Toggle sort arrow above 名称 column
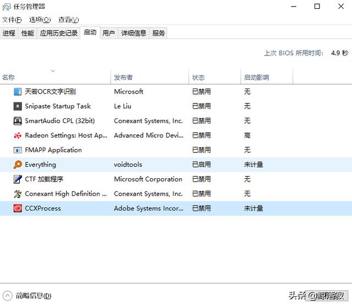This screenshot has width=352, height=308. pyautogui.click(x=53, y=71)
